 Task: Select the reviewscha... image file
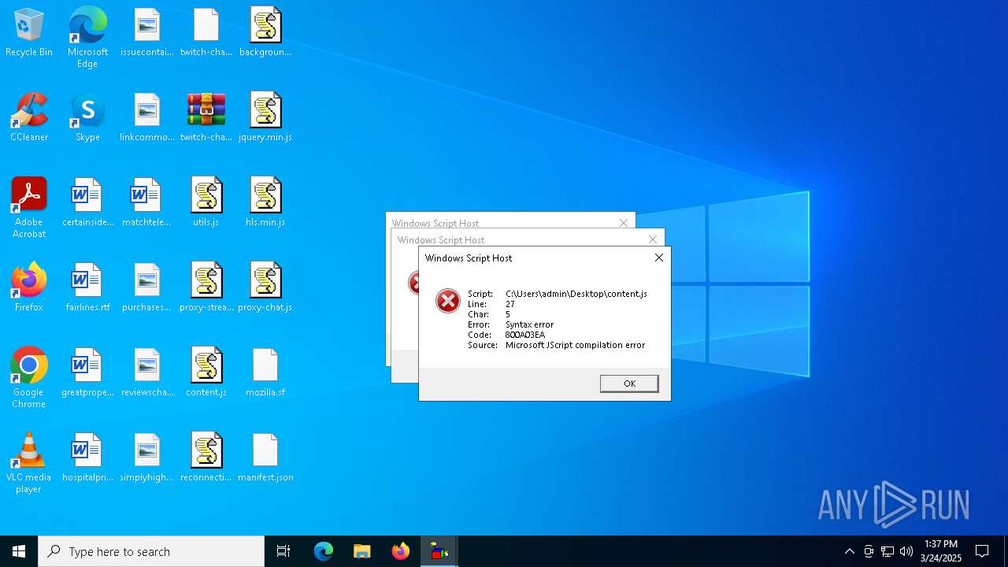(146, 372)
